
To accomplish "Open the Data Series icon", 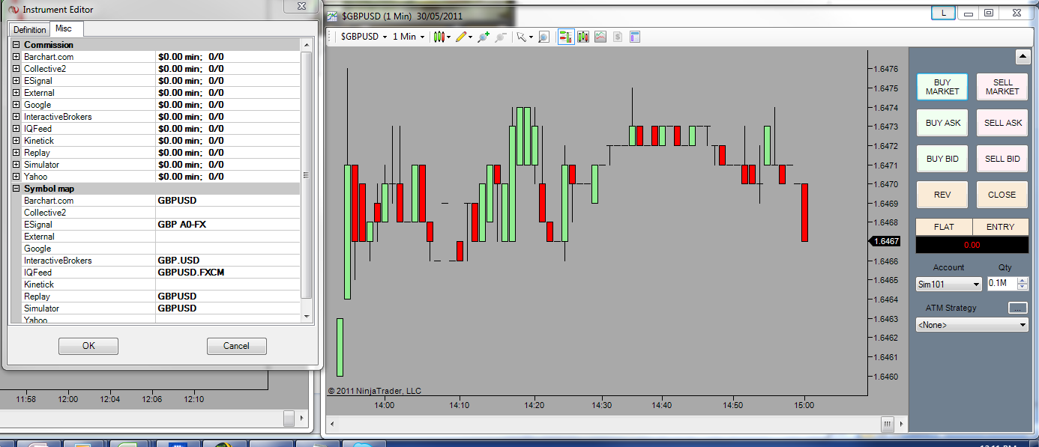I will [583, 36].
